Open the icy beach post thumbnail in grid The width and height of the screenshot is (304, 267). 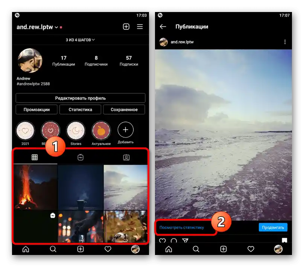click(x=126, y=187)
